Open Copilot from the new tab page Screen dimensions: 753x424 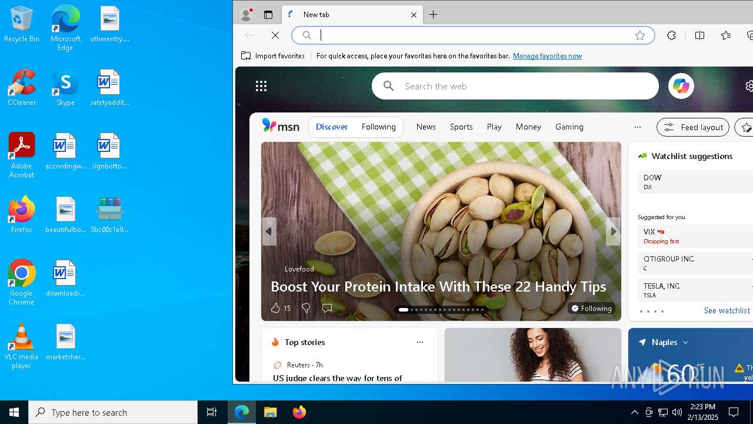pyautogui.click(x=681, y=86)
